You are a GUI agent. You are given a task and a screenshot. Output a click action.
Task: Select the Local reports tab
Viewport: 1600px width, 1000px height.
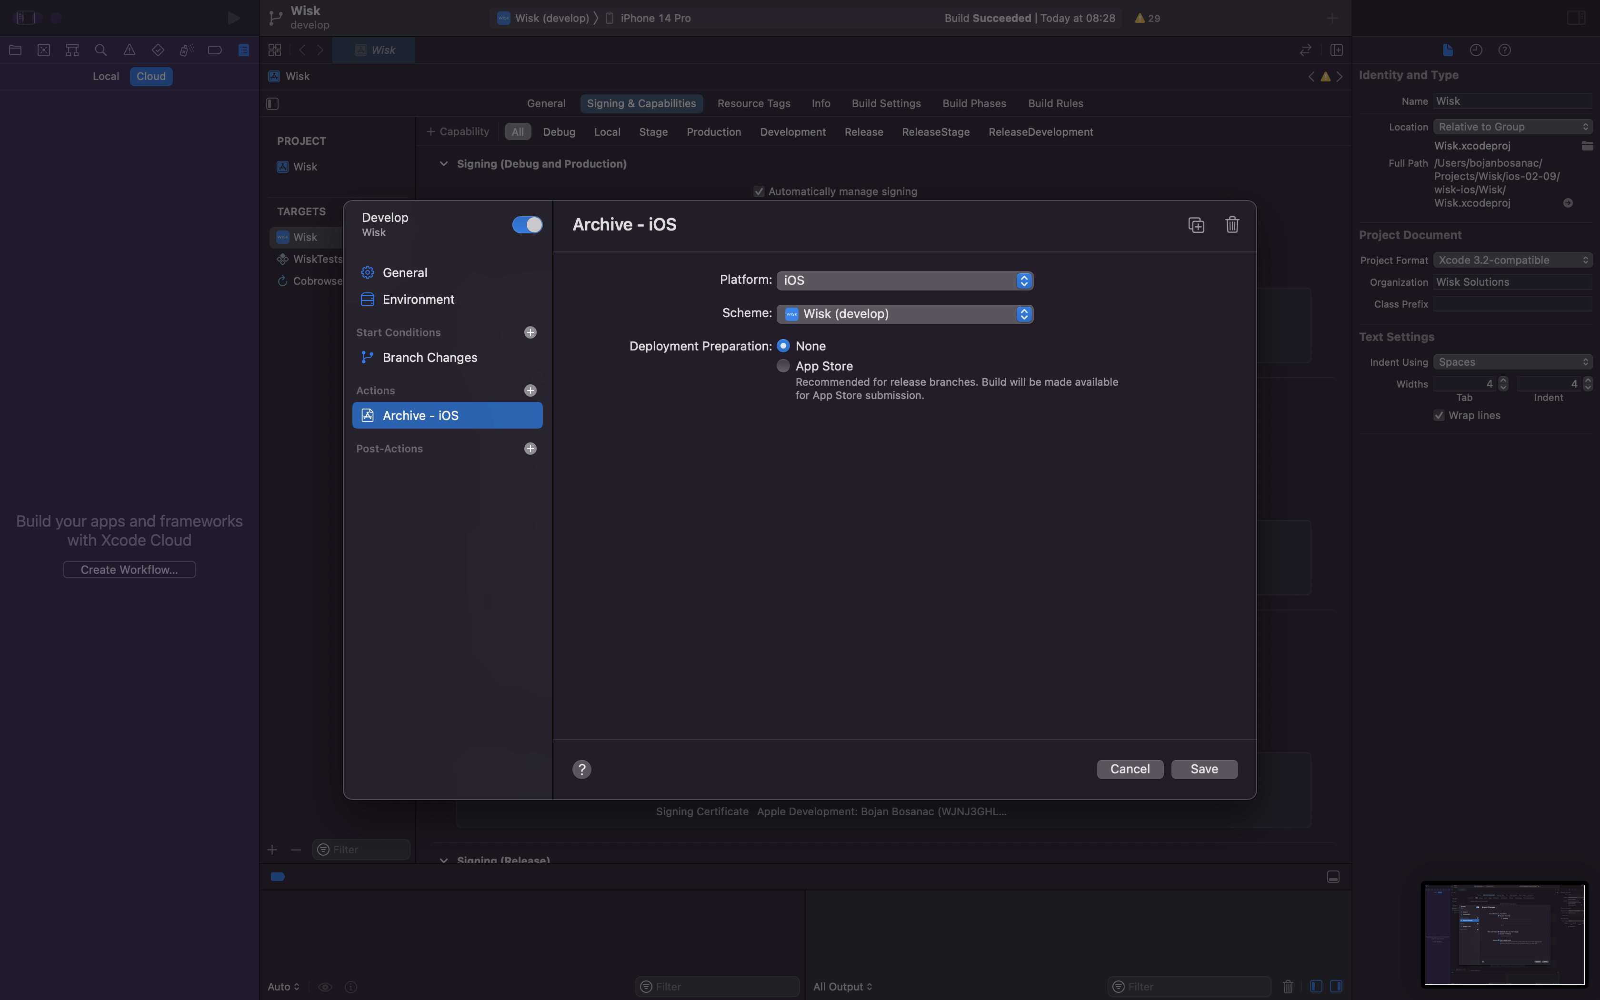106,77
